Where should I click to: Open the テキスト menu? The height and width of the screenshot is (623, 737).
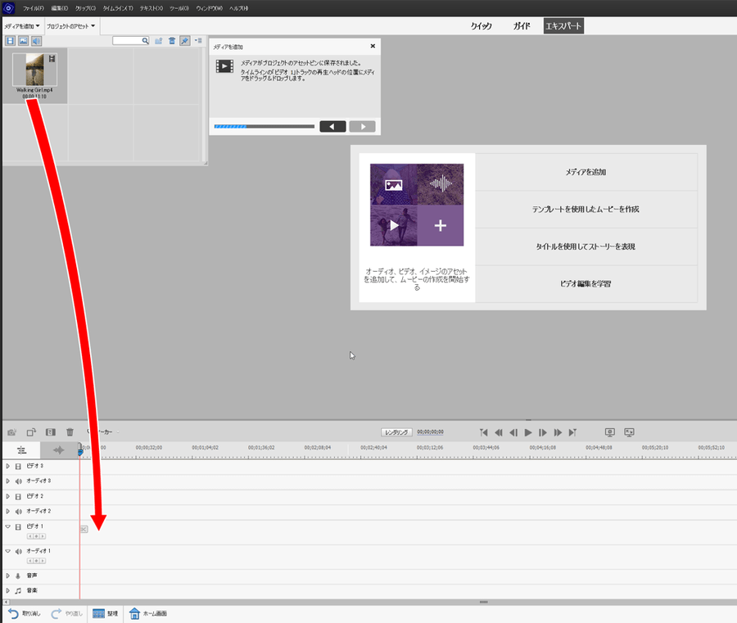pos(151,8)
